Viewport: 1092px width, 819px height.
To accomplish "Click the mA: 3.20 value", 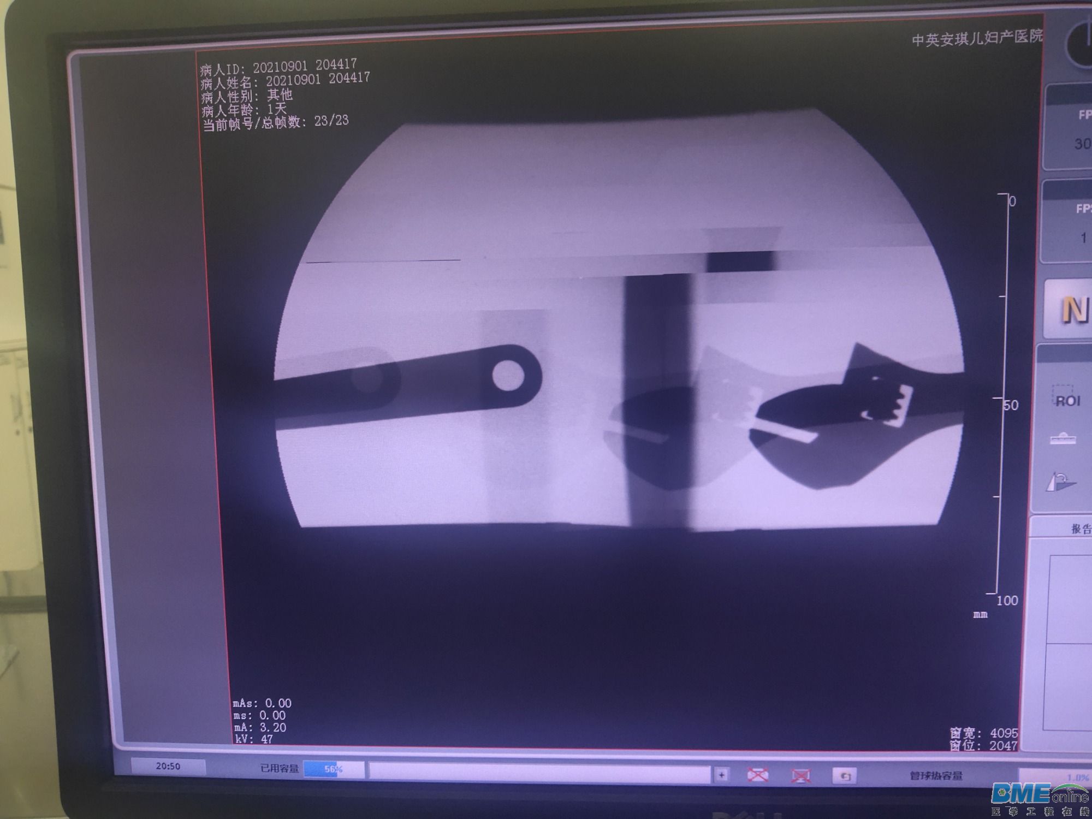I will coord(260,727).
